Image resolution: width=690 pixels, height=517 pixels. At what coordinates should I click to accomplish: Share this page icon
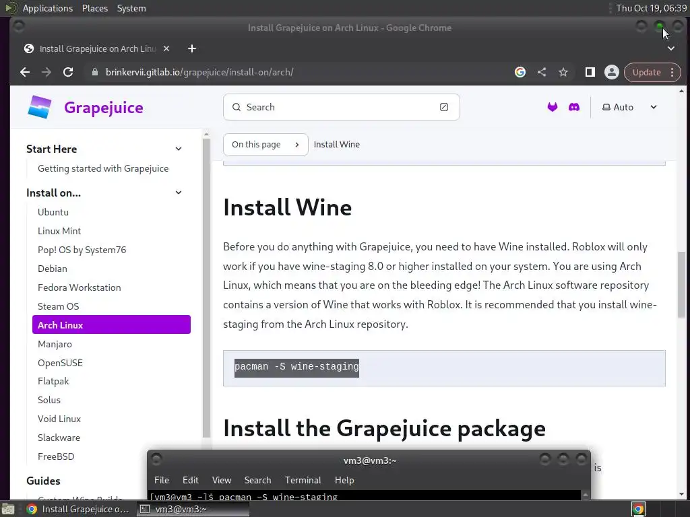coord(542,72)
